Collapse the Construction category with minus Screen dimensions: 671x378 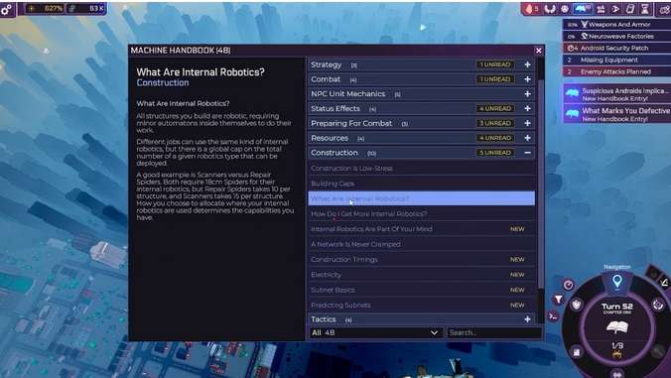[527, 153]
